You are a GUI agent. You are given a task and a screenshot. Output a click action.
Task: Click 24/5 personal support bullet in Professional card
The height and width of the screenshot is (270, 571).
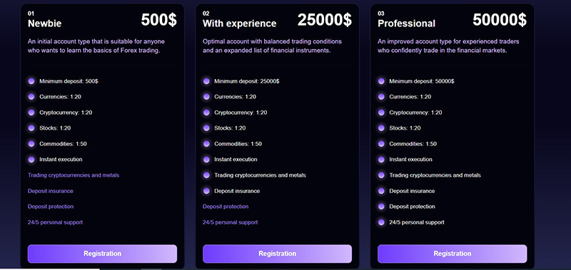tap(381, 222)
